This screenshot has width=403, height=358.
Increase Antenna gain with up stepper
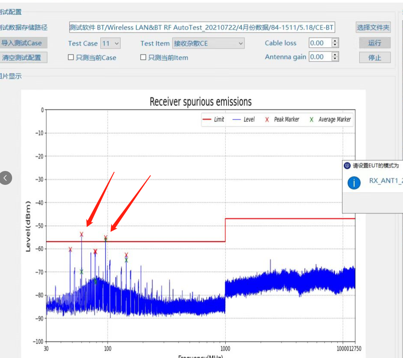coord(335,54)
